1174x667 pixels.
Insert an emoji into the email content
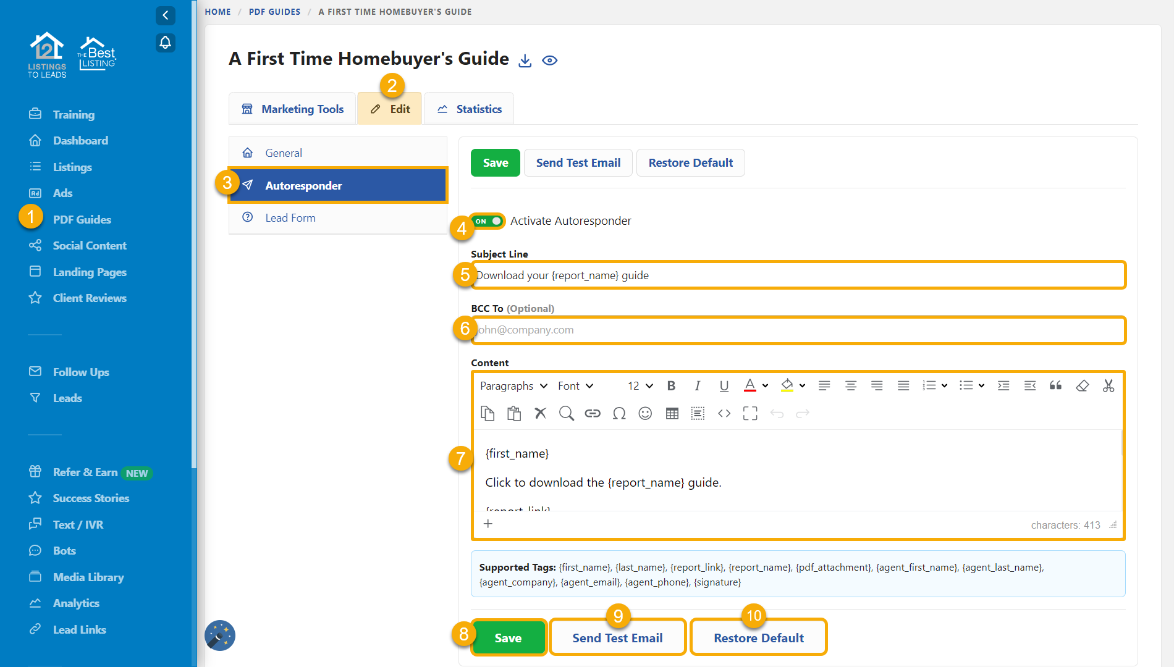(645, 413)
